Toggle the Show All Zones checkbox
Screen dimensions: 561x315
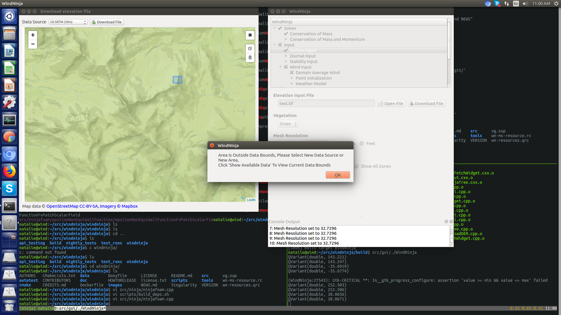click(x=356, y=166)
